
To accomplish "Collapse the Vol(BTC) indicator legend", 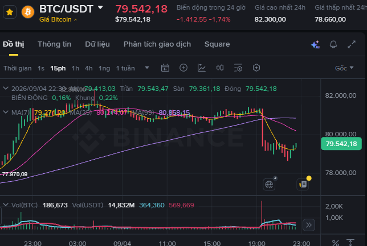I will tap(6, 205).
